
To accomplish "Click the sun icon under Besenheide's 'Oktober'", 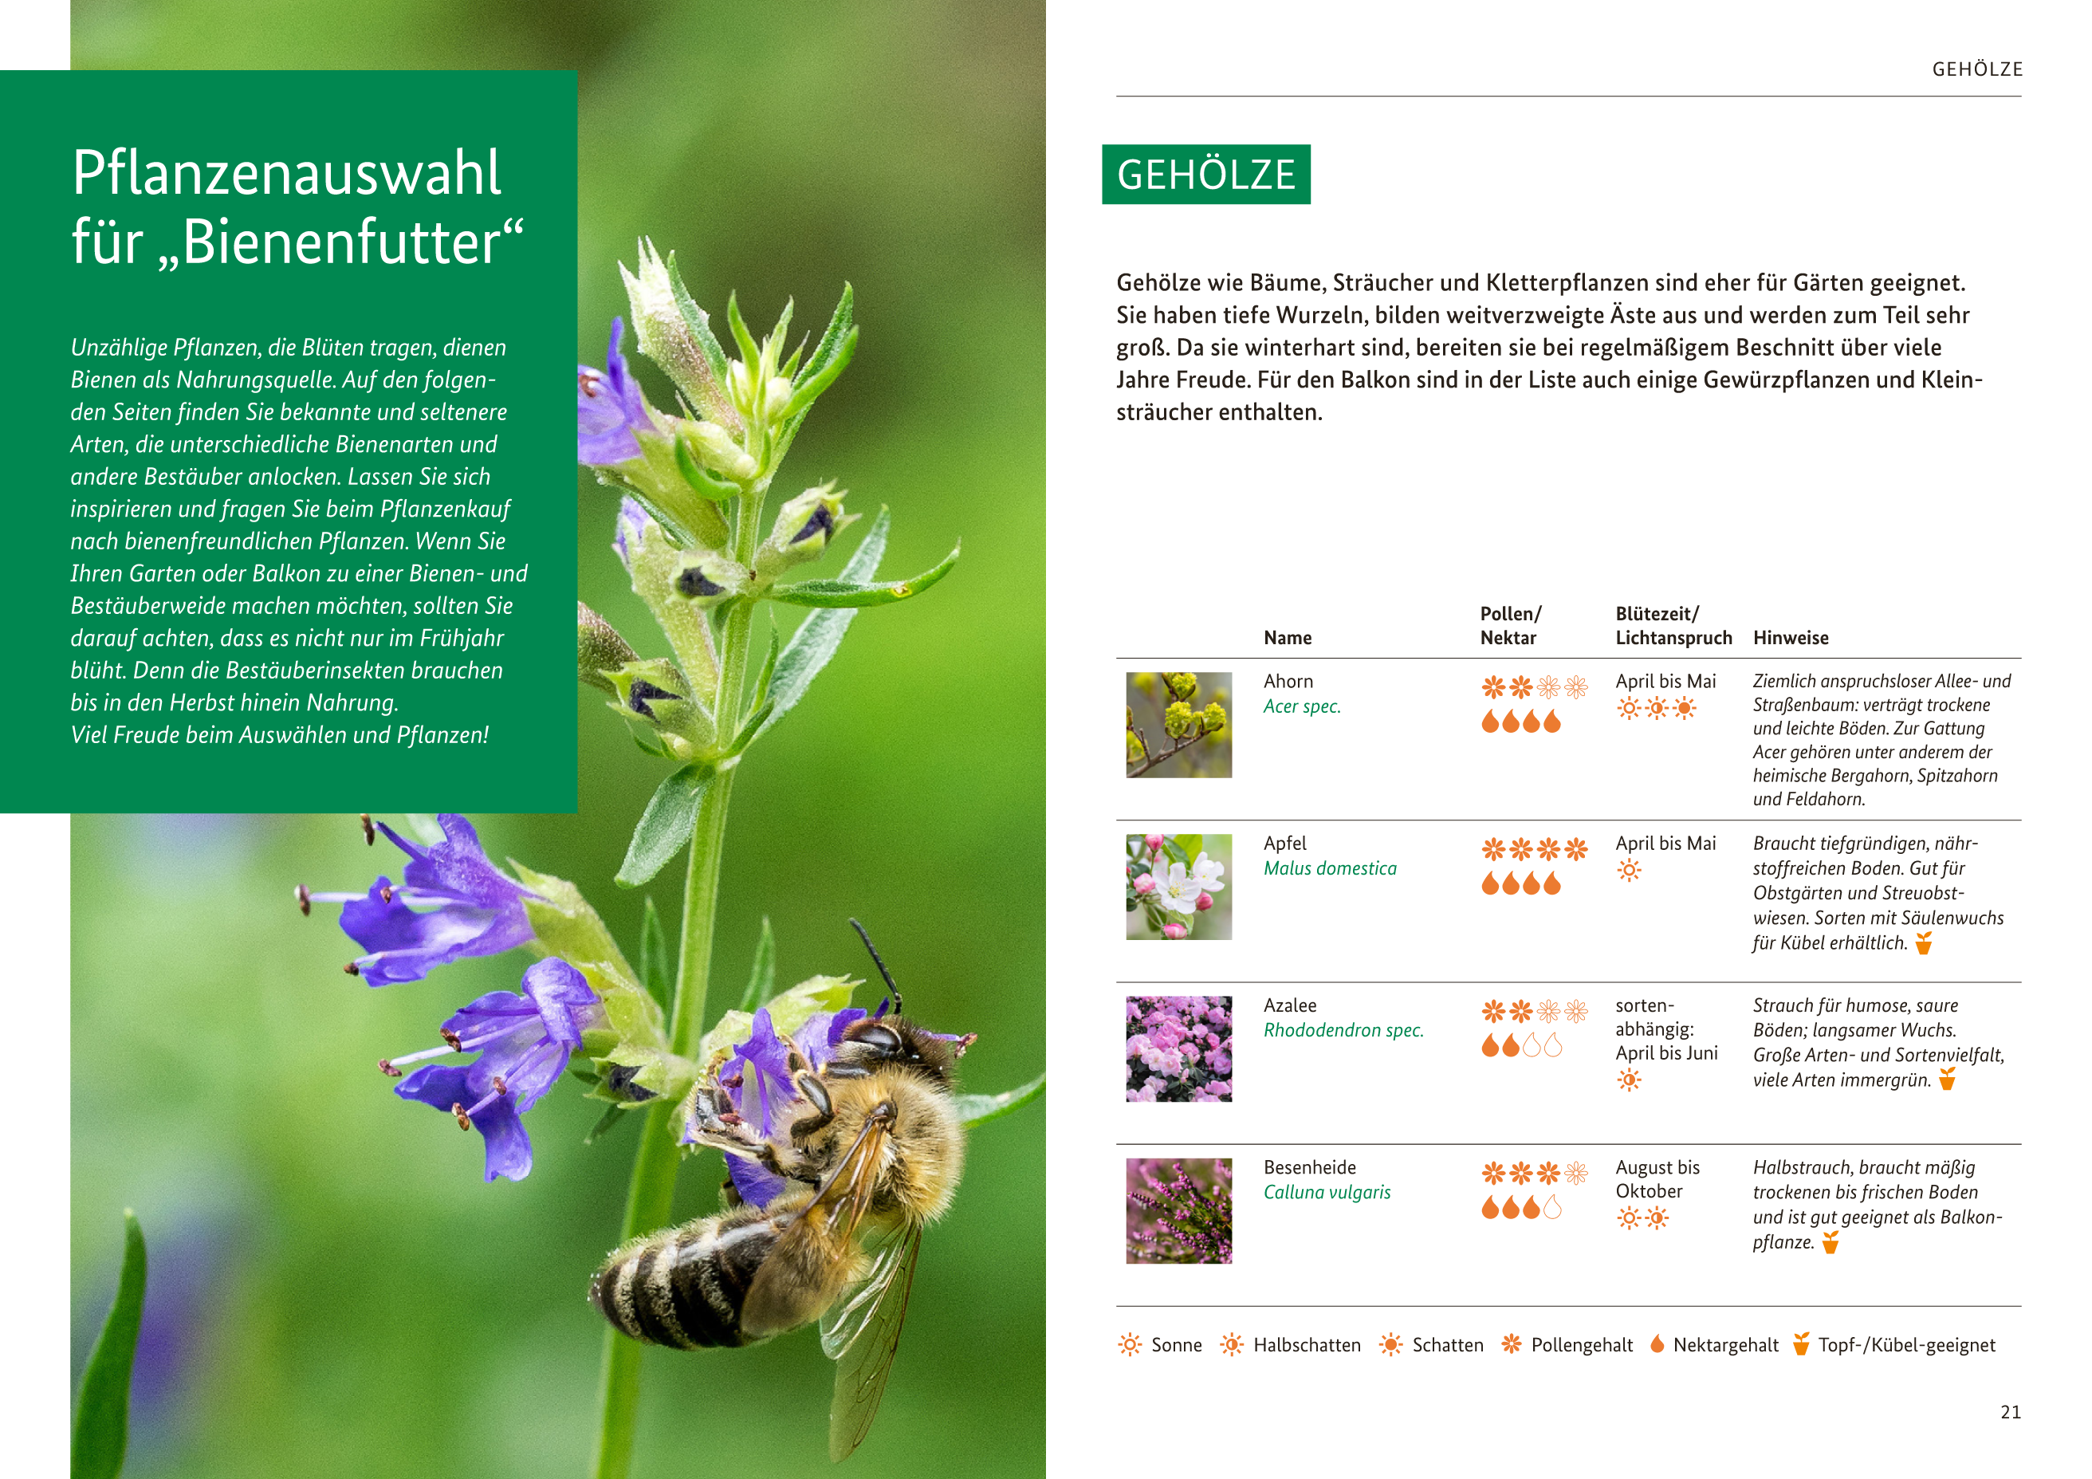I will point(1629,1218).
